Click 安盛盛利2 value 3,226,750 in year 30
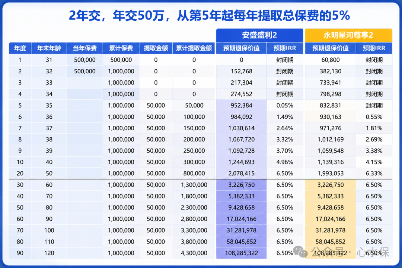The height and width of the screenshot is (268, 402). (x=241, y=185)
